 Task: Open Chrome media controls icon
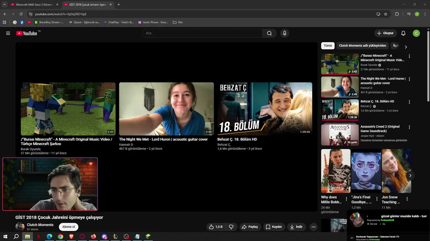tap(409, 14)
